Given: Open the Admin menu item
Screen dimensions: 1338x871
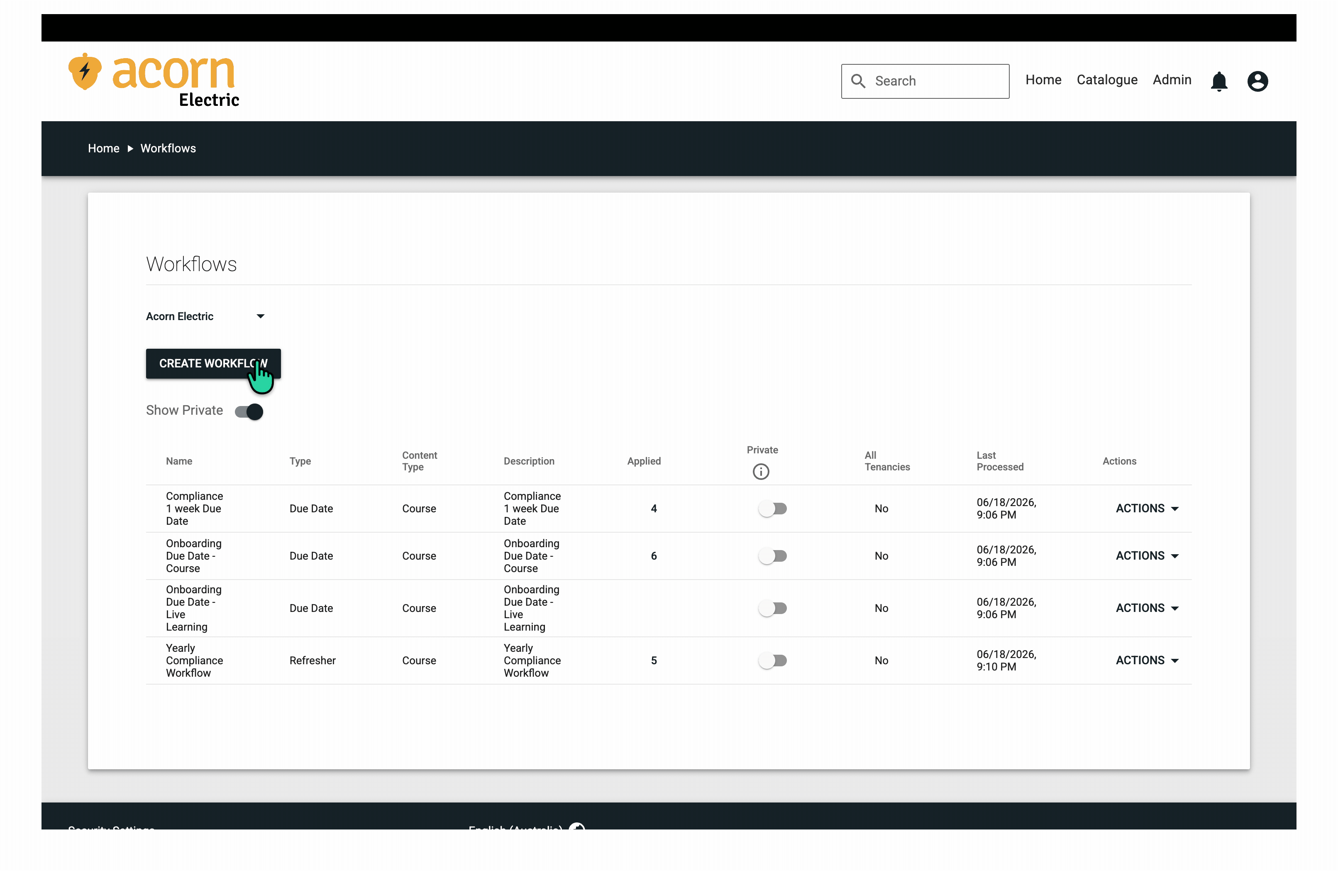Looking at the screenshot, I should click(1172, 80).
